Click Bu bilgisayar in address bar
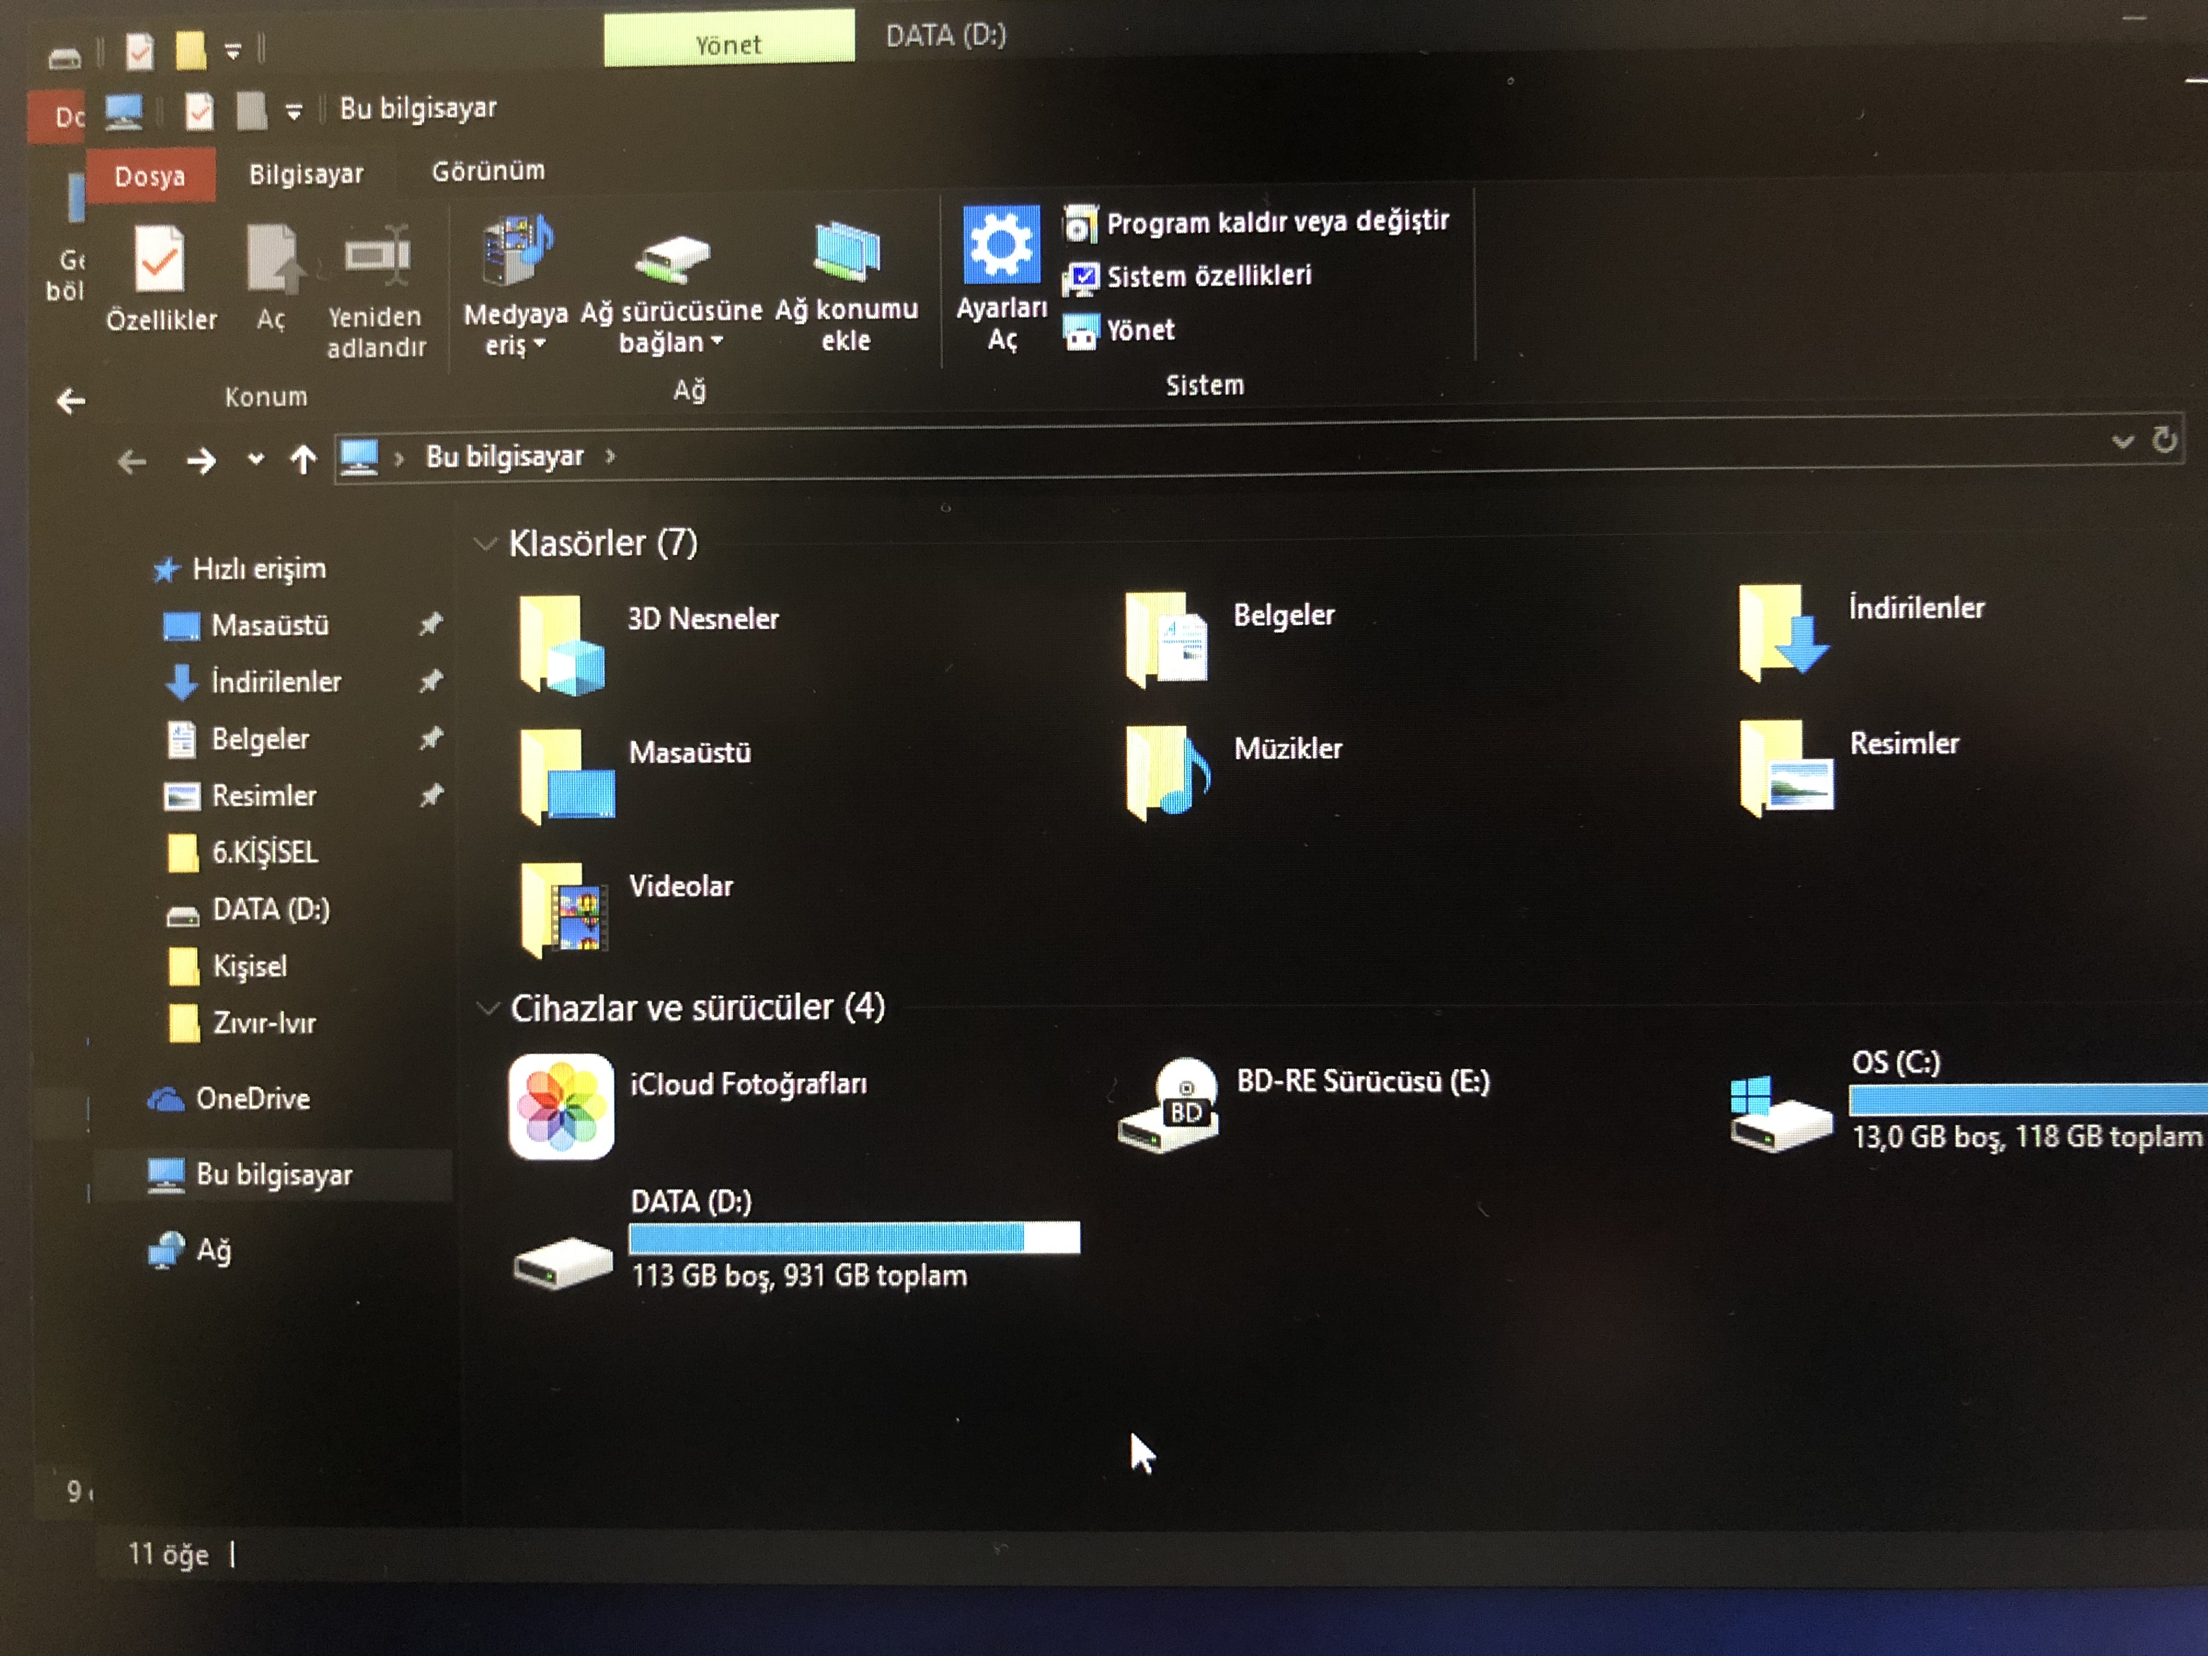Image resolution: width=2208 pixels, height=1656 pixels. pyautogui.click(x=505, y=456)
